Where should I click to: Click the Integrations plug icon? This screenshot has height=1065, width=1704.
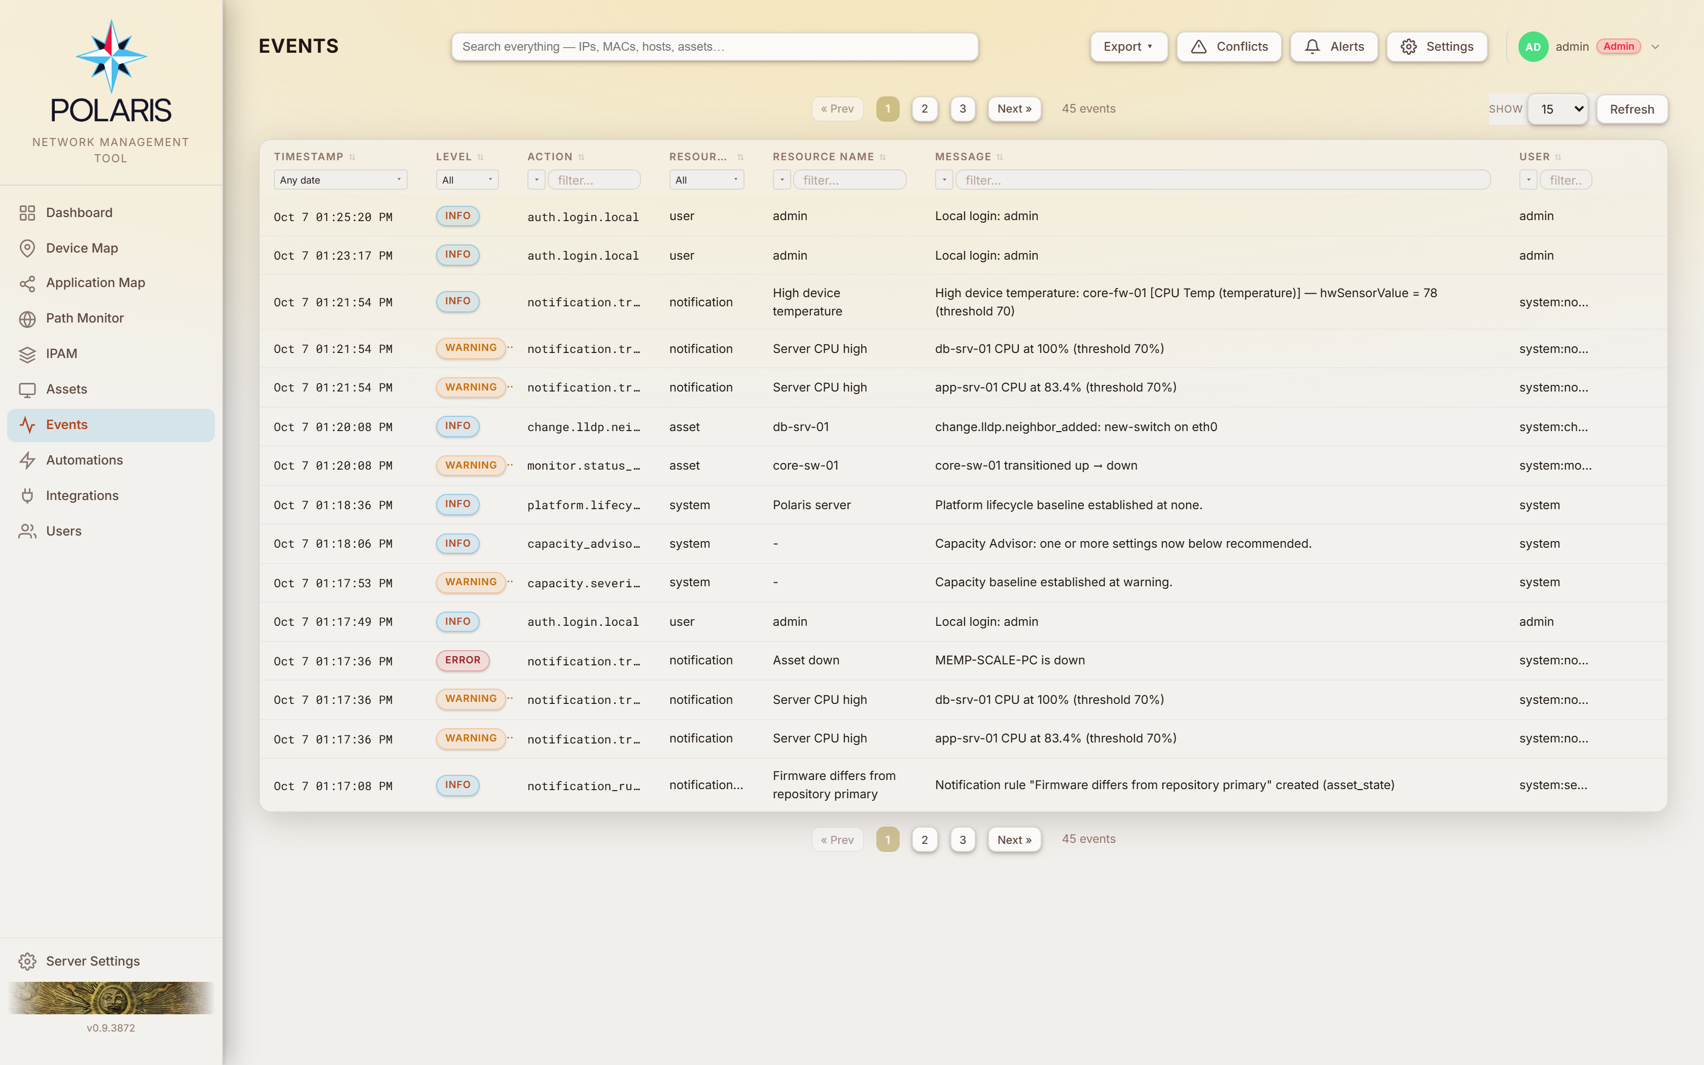coord(27,496)
